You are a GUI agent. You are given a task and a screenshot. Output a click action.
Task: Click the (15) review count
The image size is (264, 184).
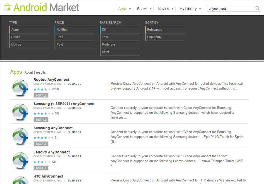point(55,138)
